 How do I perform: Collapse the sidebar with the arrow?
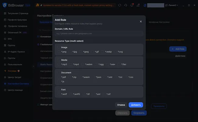coord(34,66)
